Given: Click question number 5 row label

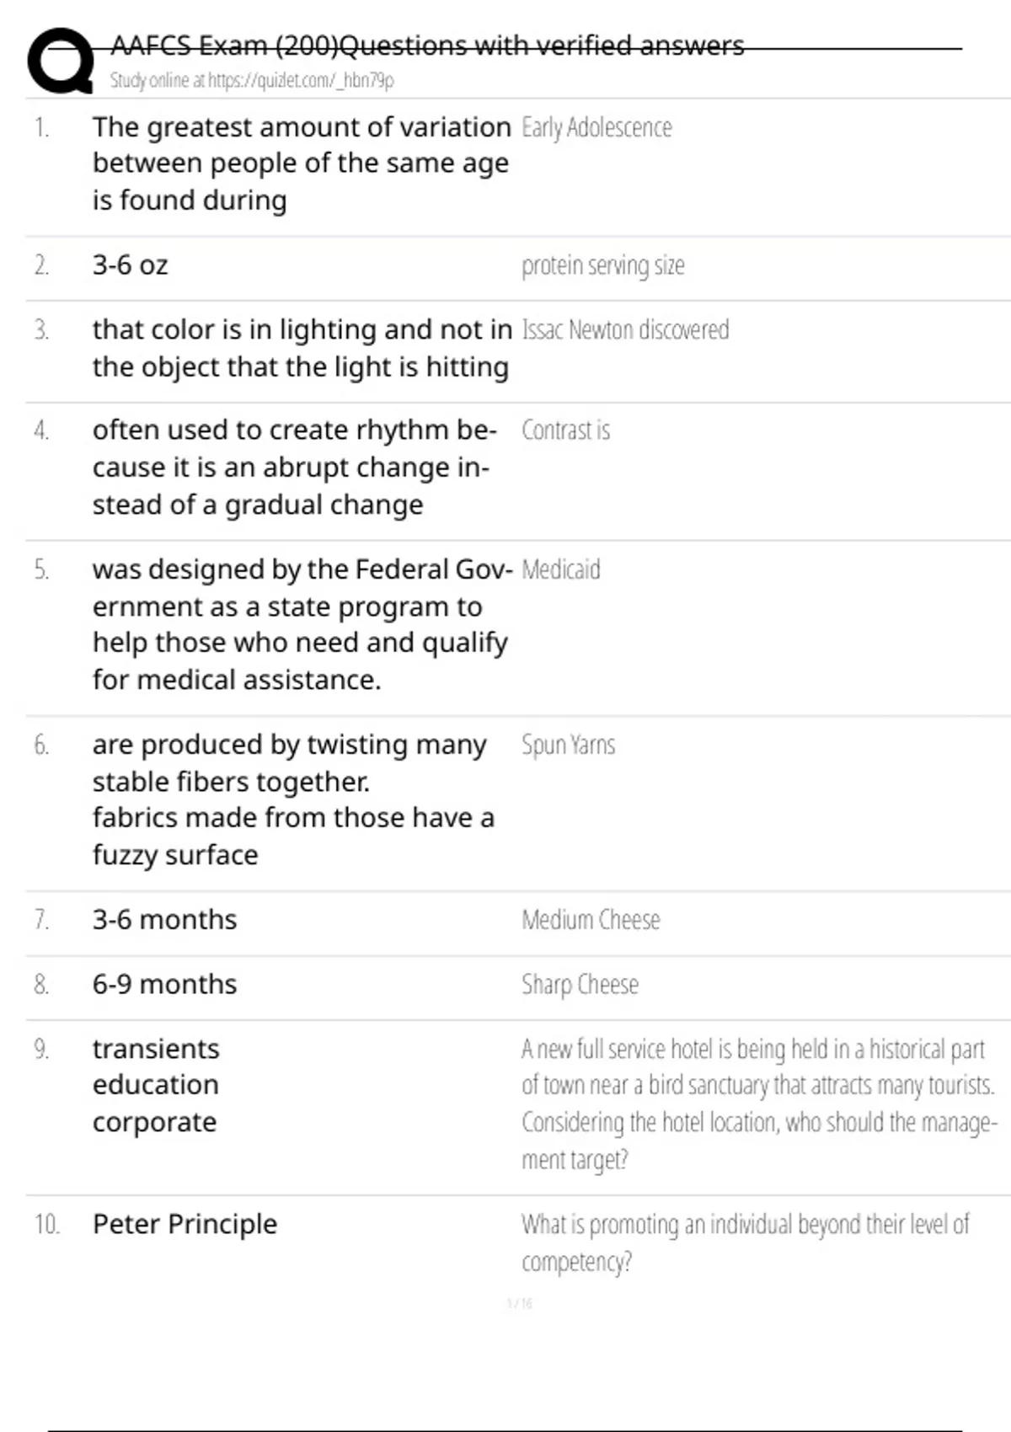Looking at the screenshot, I should coord(41,570).
